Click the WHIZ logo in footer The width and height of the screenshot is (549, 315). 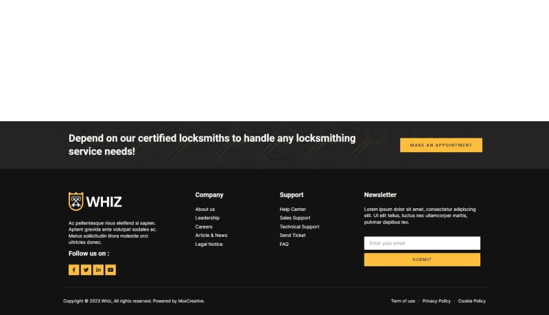pyautogui.click(x=95, y=202)
